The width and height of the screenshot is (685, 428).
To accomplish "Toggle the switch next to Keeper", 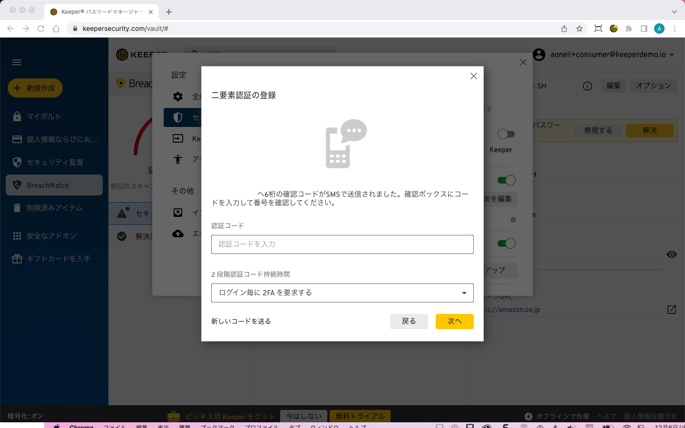I will (x=506, y=134).
